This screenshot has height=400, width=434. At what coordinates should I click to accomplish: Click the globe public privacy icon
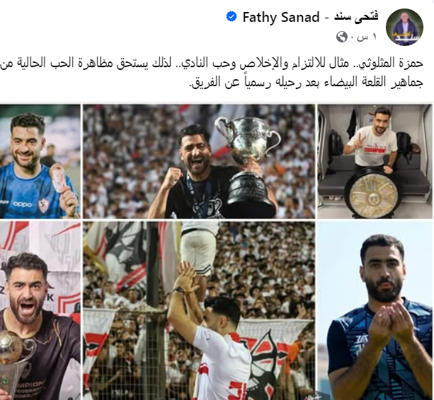point(342,37)
